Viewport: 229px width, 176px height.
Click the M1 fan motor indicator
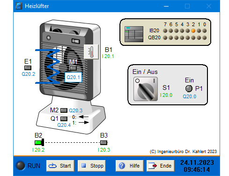click(73, 68)
